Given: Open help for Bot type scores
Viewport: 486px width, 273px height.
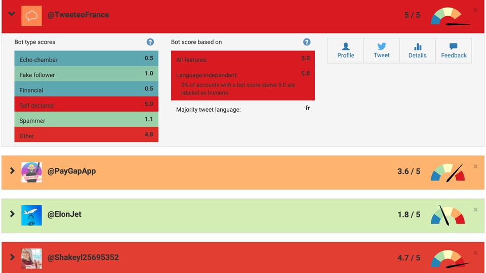Looking at the screenshot, I should coord(150,42).
